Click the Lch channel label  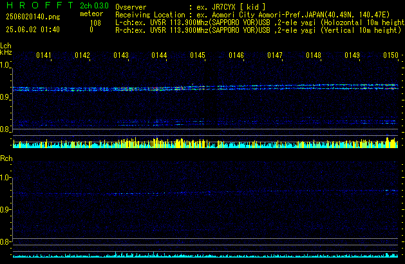pos(6,46)
